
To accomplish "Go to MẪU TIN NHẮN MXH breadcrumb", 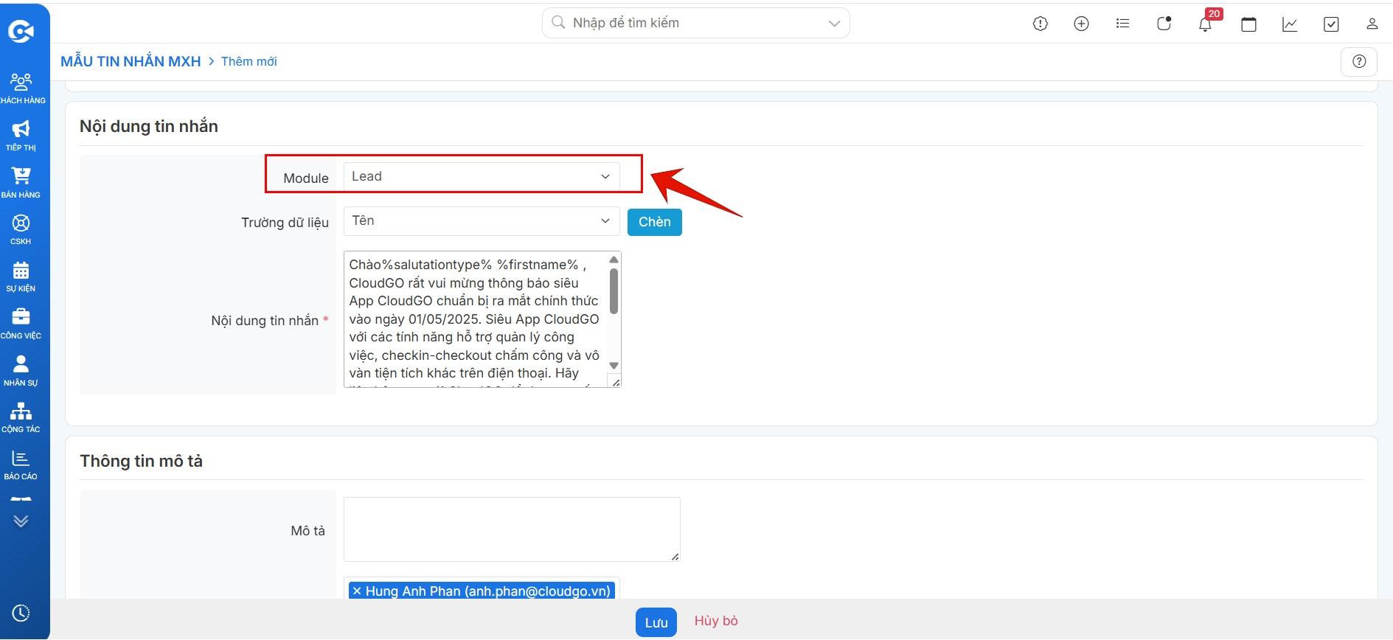I will pos(131,61).
